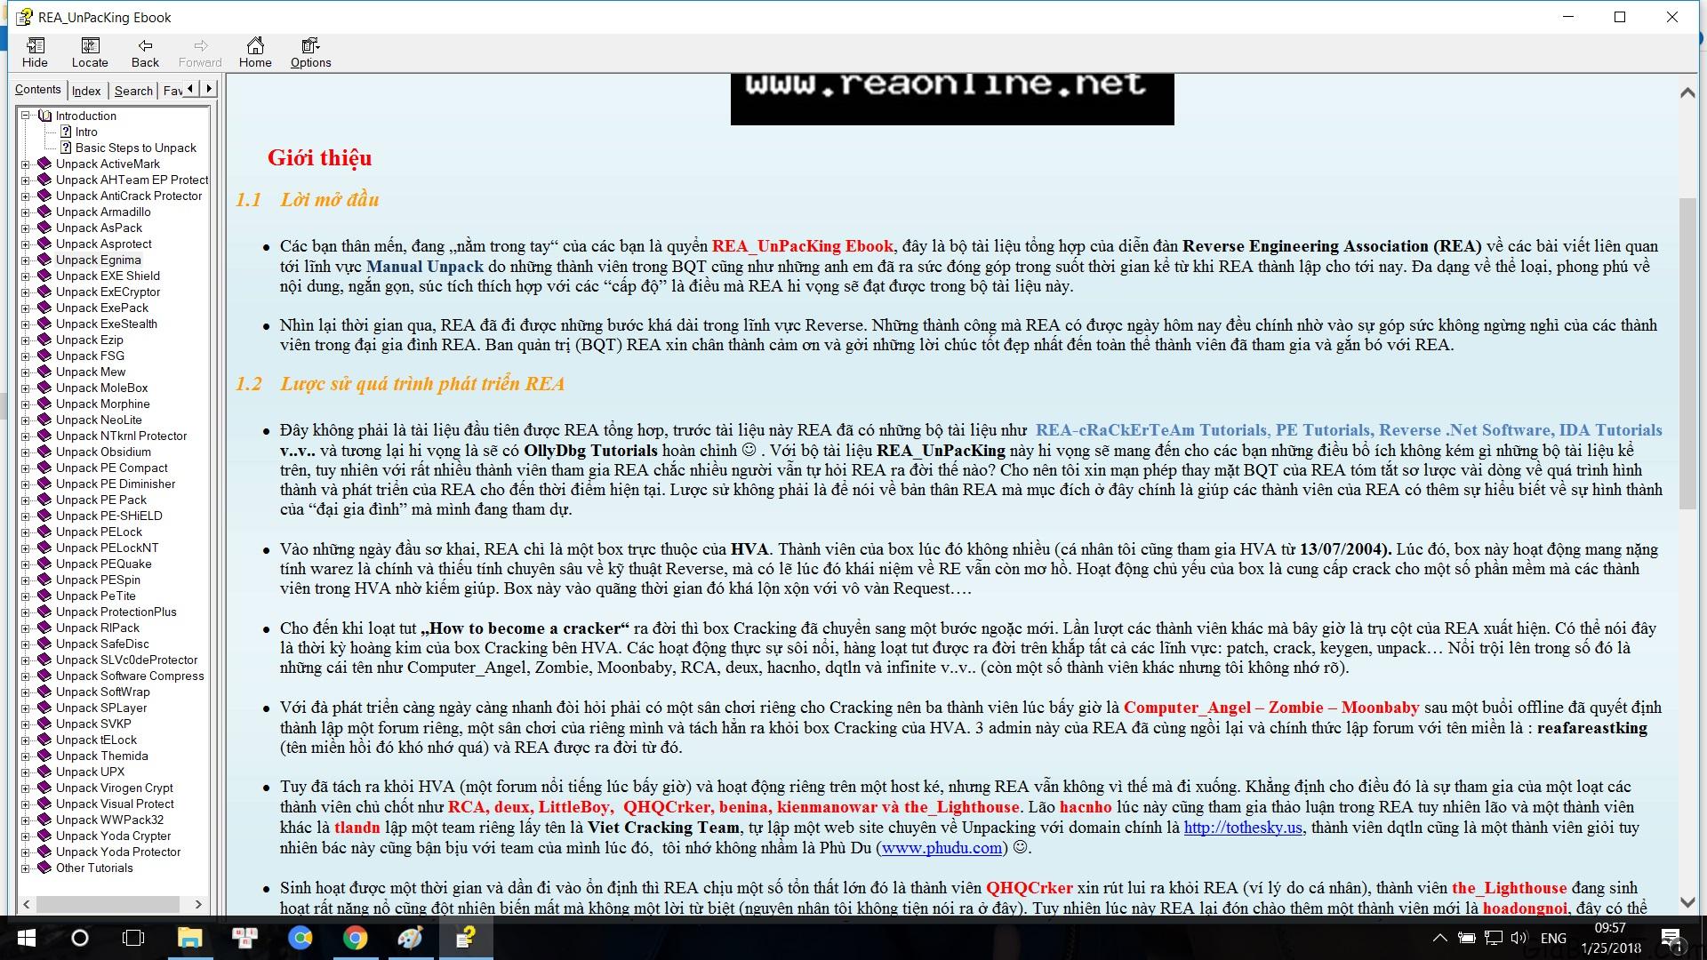Click the book icon beside Unpack Themida
This screenshot has width=1707, height=960.
(44, 756)
